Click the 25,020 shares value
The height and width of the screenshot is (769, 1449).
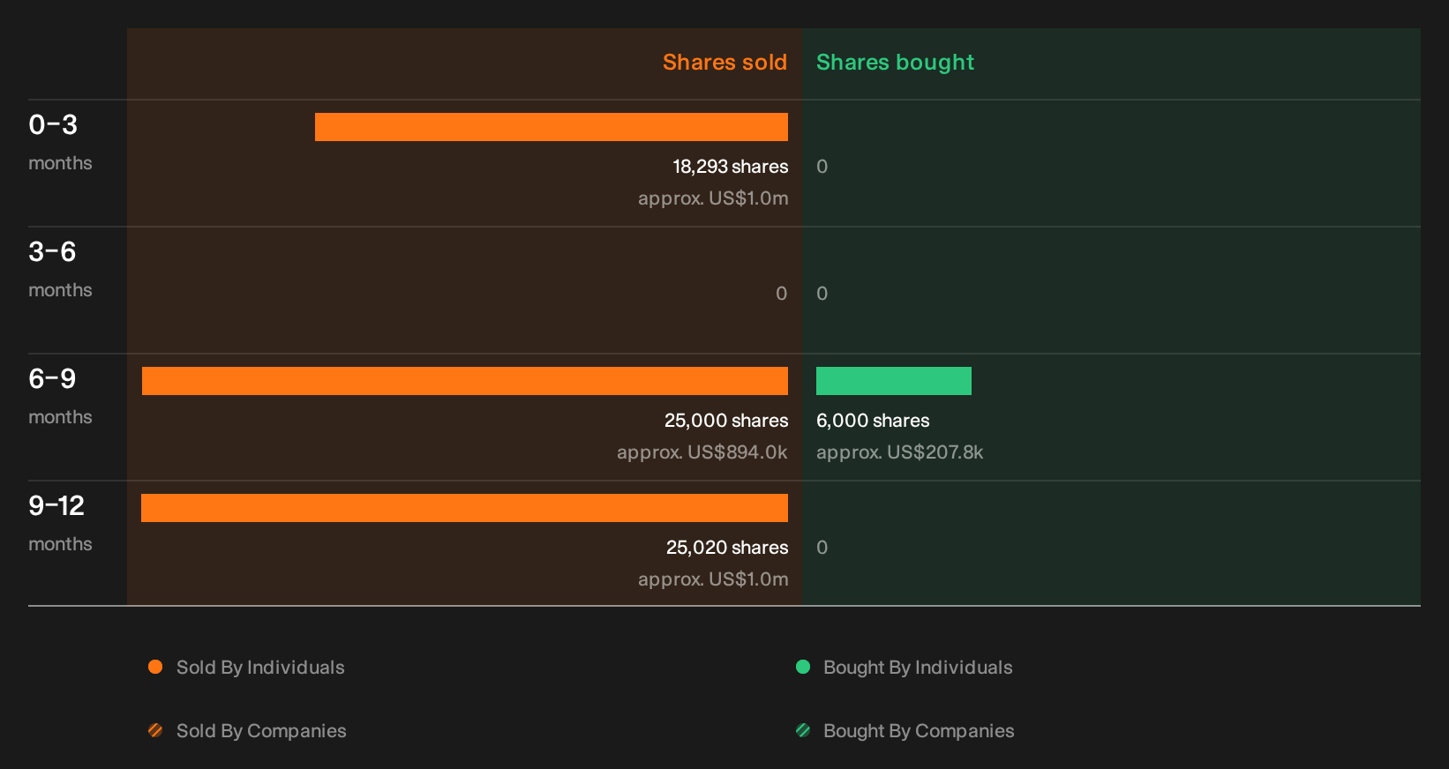click(727, 548)
